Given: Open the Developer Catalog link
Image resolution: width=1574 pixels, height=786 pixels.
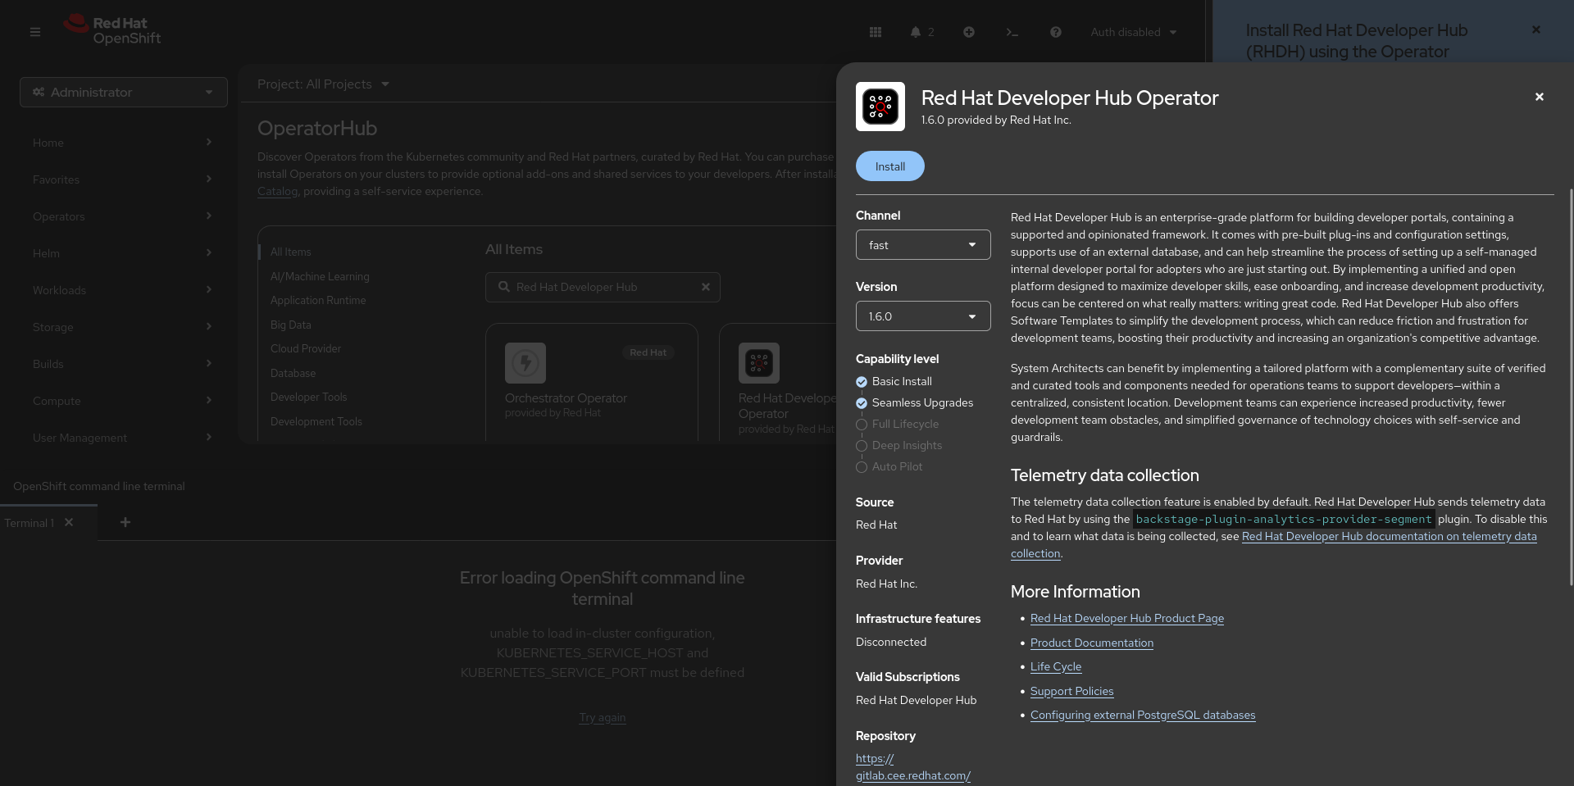Looking at the screenshot, I should coord(277,191).
